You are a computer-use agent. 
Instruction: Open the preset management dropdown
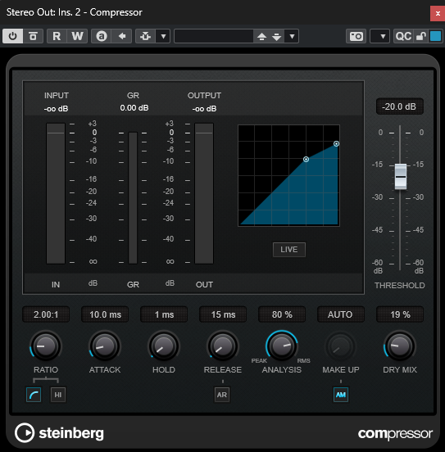coord(292,36)
